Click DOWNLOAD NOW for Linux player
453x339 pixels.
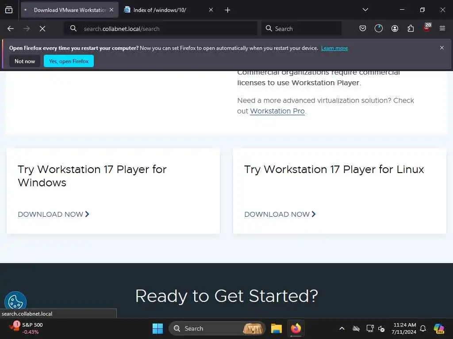[280, 214]
